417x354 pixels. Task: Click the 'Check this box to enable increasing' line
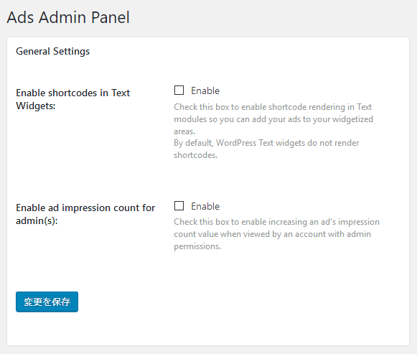(x=276, y=222)
